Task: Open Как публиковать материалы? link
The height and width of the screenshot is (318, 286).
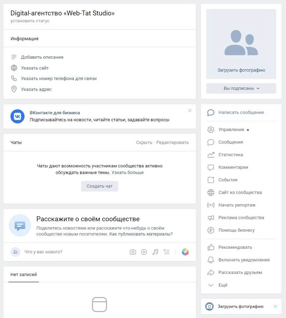Action: coord(141,234)
